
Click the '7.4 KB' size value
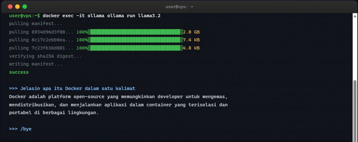(x=191, y=40)
